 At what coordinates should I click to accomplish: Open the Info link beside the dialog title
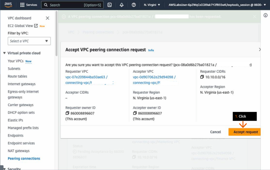click(151, 50)
